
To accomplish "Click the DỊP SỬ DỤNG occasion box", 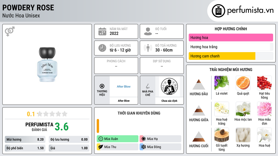I will pos(162,66).
